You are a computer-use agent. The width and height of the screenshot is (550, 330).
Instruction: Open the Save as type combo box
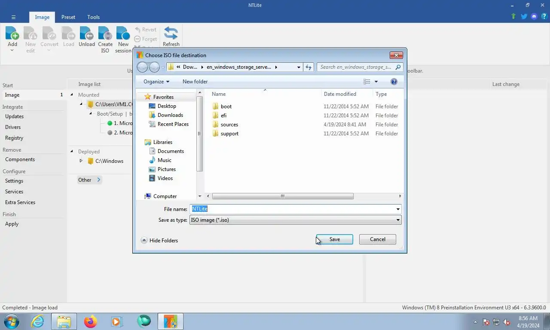coord(296,220)
